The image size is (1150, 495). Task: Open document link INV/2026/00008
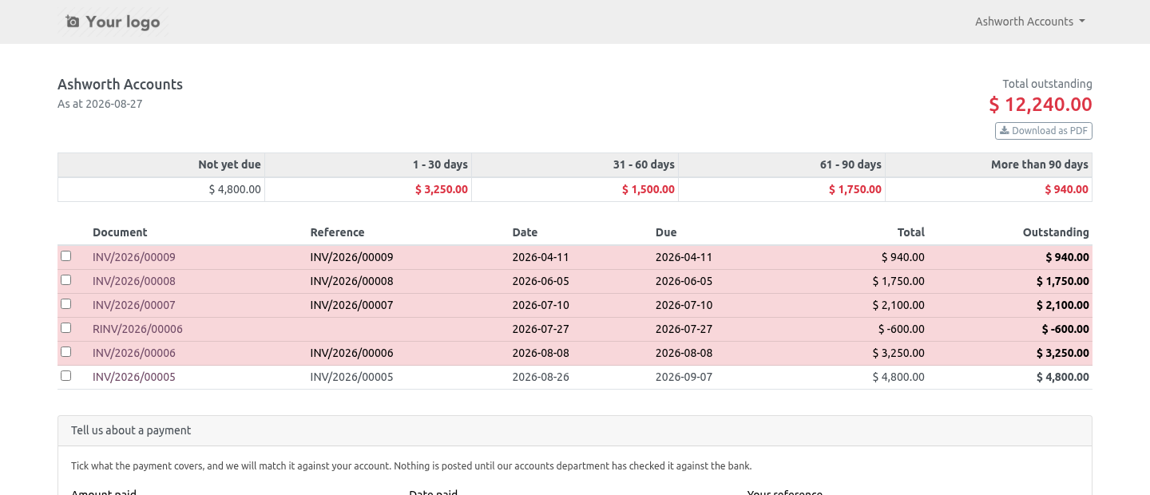(134, 281)
